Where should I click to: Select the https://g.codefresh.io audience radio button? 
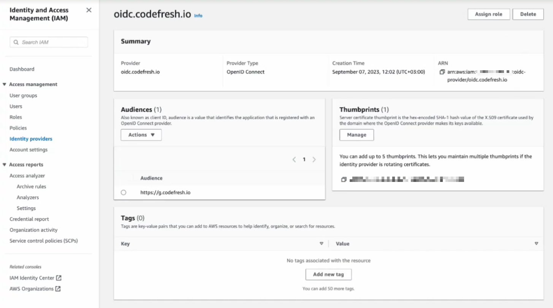point(124,193)
